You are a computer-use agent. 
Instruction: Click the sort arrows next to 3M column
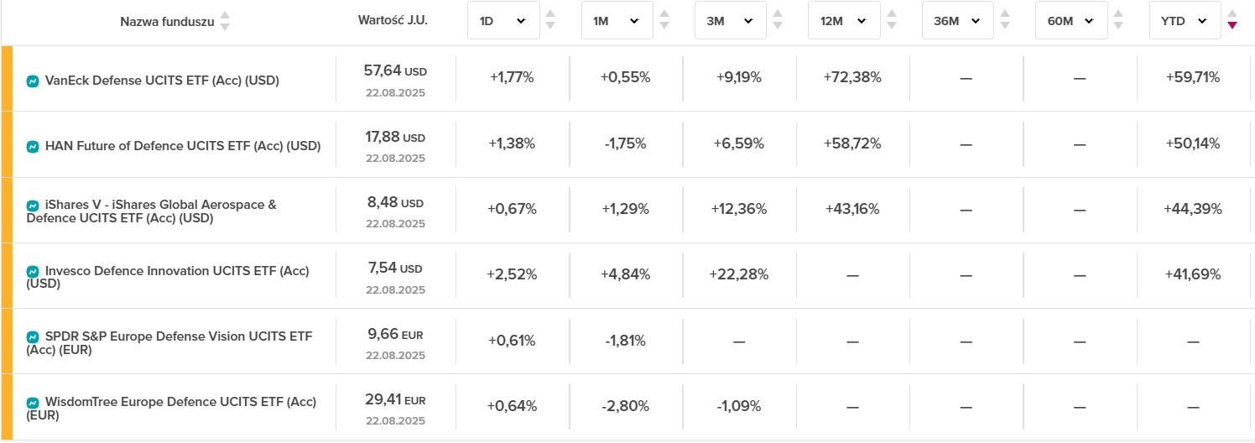point(778,20)
